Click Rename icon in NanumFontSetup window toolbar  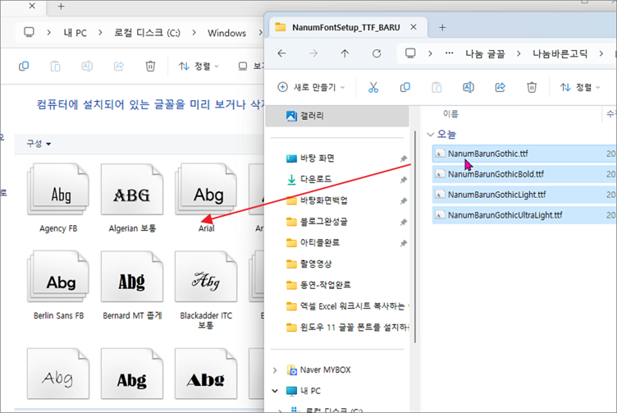tap(468, 87)
